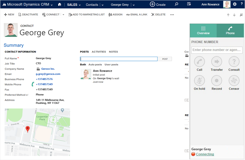Go to next record with down arrow
Screen dimensions: 245x160
[x=234, y=15]
